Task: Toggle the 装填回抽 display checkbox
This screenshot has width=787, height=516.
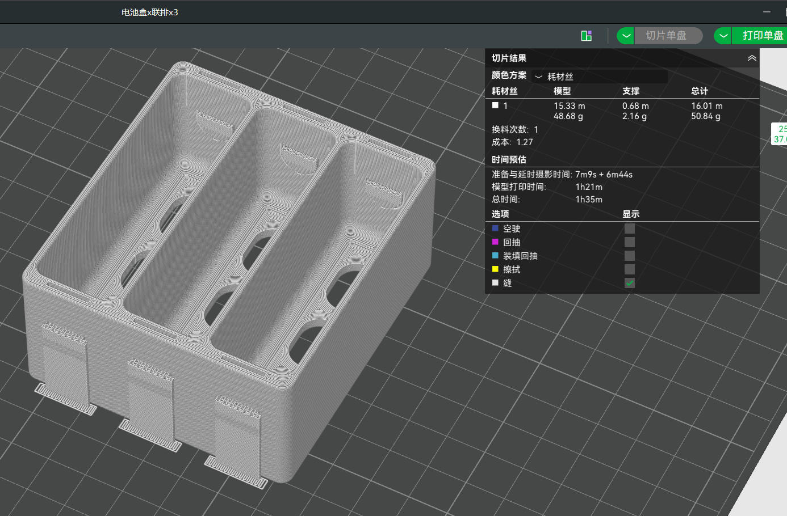Action: point(630,256)
